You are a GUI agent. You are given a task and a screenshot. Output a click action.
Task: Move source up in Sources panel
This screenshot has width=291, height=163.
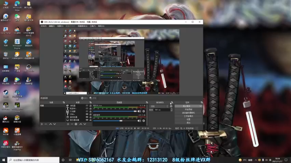(81, 124)
